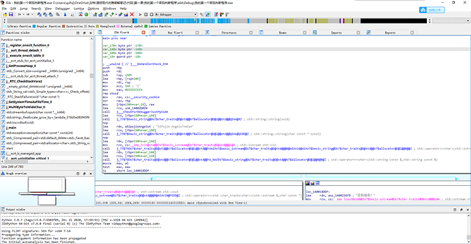Switch to the Structures tab
Image resolution: width=471 pixels, height=244 pixels.
click(229, 33)
